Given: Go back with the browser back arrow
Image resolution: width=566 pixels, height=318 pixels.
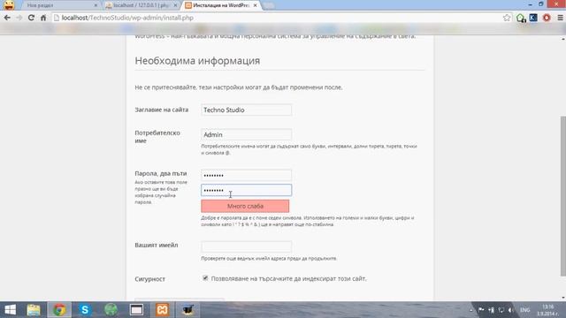Looking at the screenshot, I should 7,18.
